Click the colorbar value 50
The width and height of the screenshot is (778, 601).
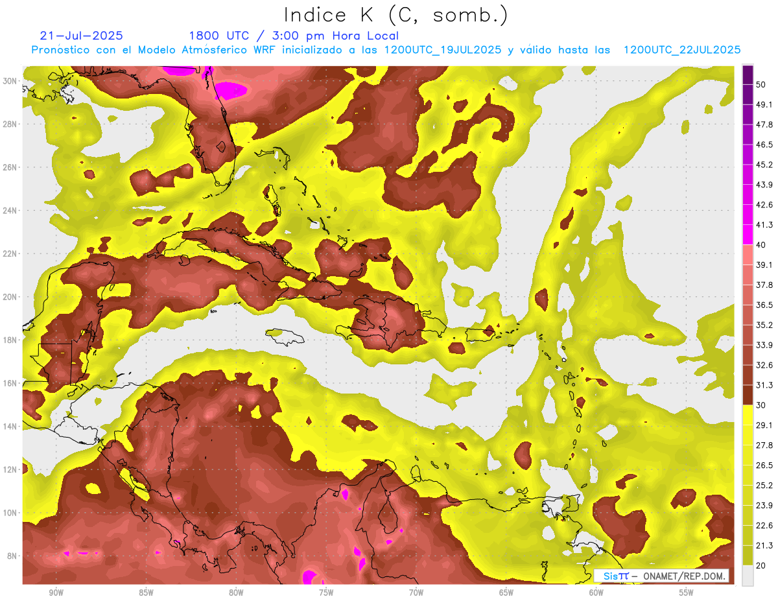(760, 85)
